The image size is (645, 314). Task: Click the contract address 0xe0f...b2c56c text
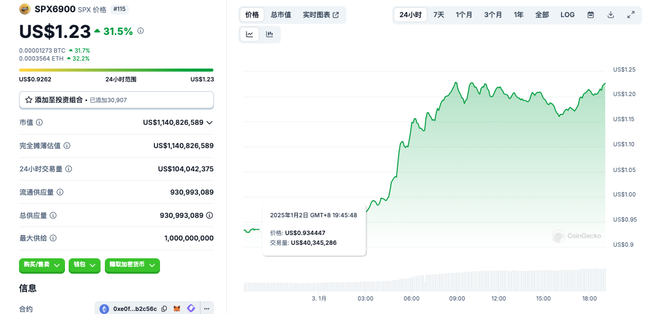(x=135, y=308)
